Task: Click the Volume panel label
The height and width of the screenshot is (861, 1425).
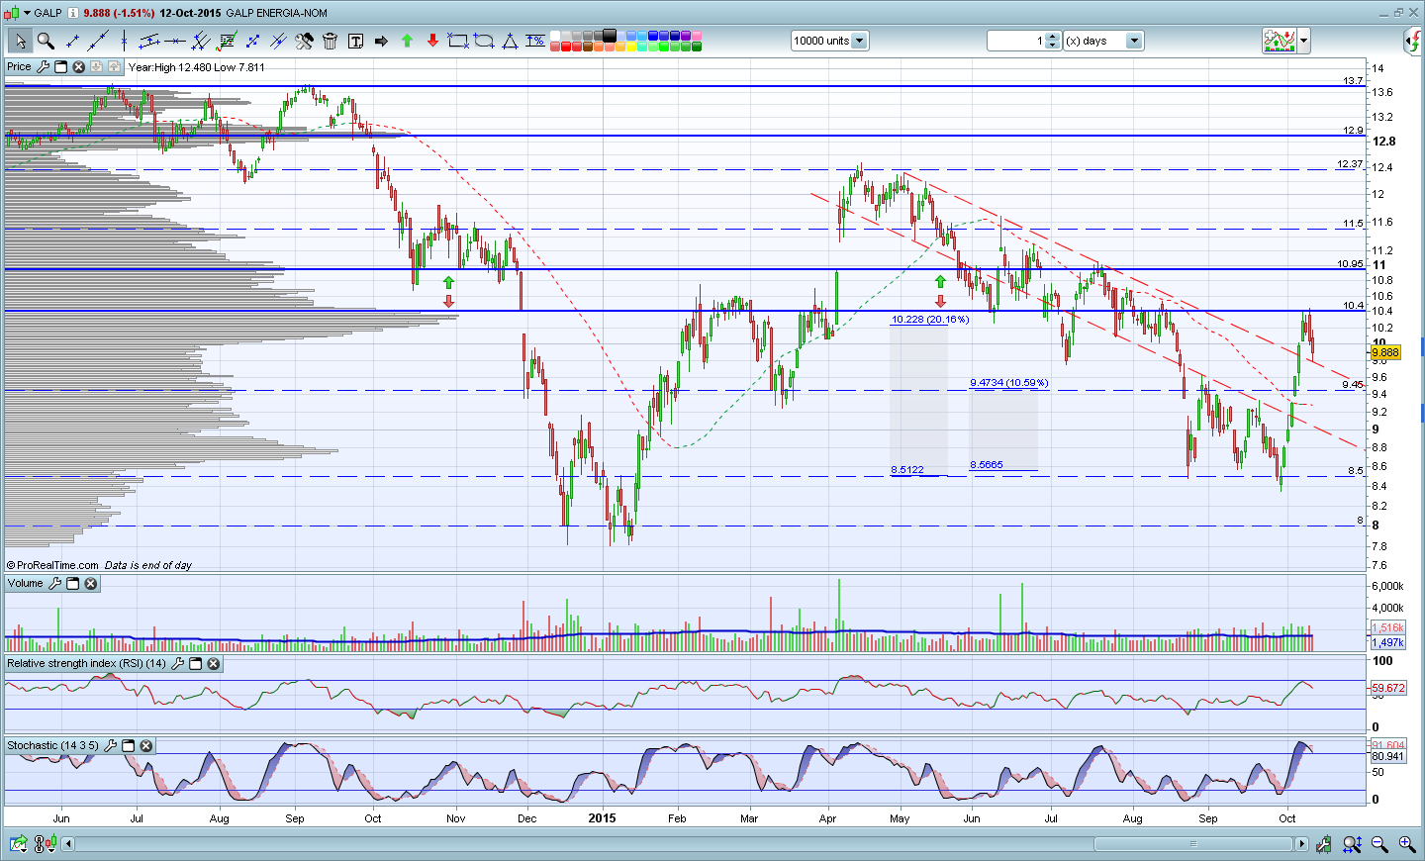Action: point(26,583)
